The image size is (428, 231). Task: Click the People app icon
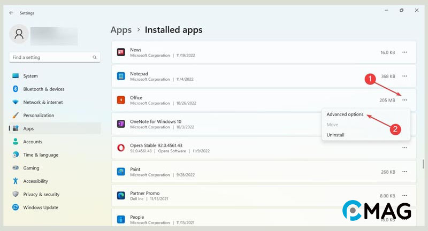click(x=121, y=219)
